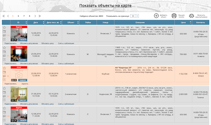This screenshot has width=211, height=125.
Task: Click Обновить цену under Алданская listing
Action: click(x=48, y=104)
